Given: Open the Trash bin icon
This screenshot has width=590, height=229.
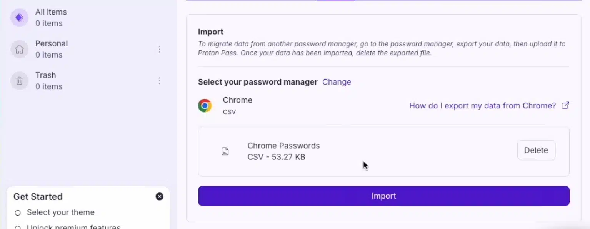Looking at the screenshot, I should tap(19, 81).
